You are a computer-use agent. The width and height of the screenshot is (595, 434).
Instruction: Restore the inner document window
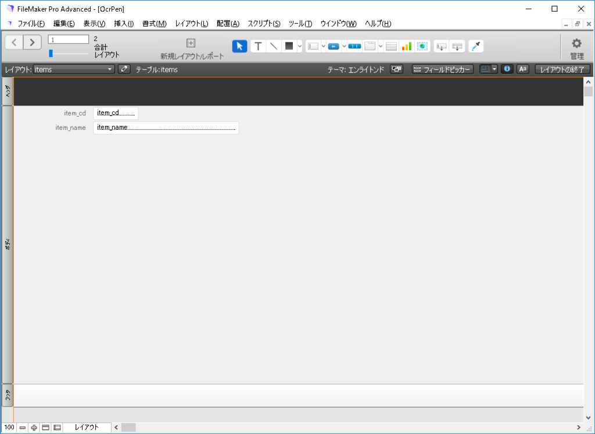pos(578,24)
